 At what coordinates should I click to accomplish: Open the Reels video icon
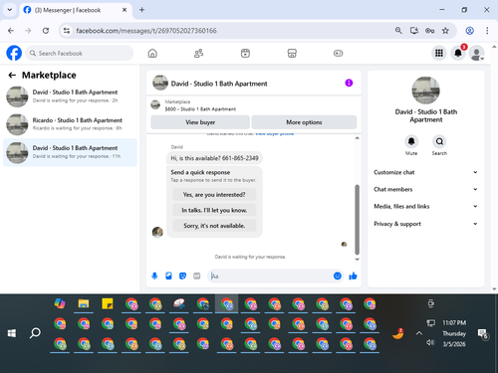click(245, 53)
